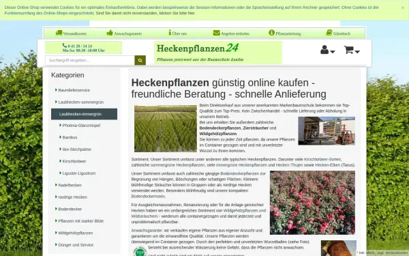The width and height of the screenshot is (409, 256).
Task: Click the 'klicken Sie bitte hier' cookie link
Action: [x=177, y=13]
